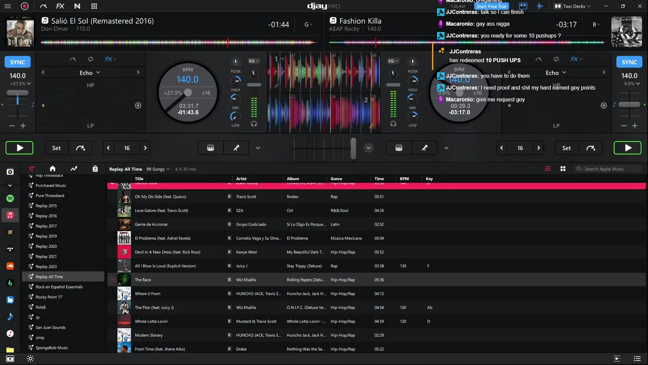Open library settings gear at the bottom left

pos(30,358)
